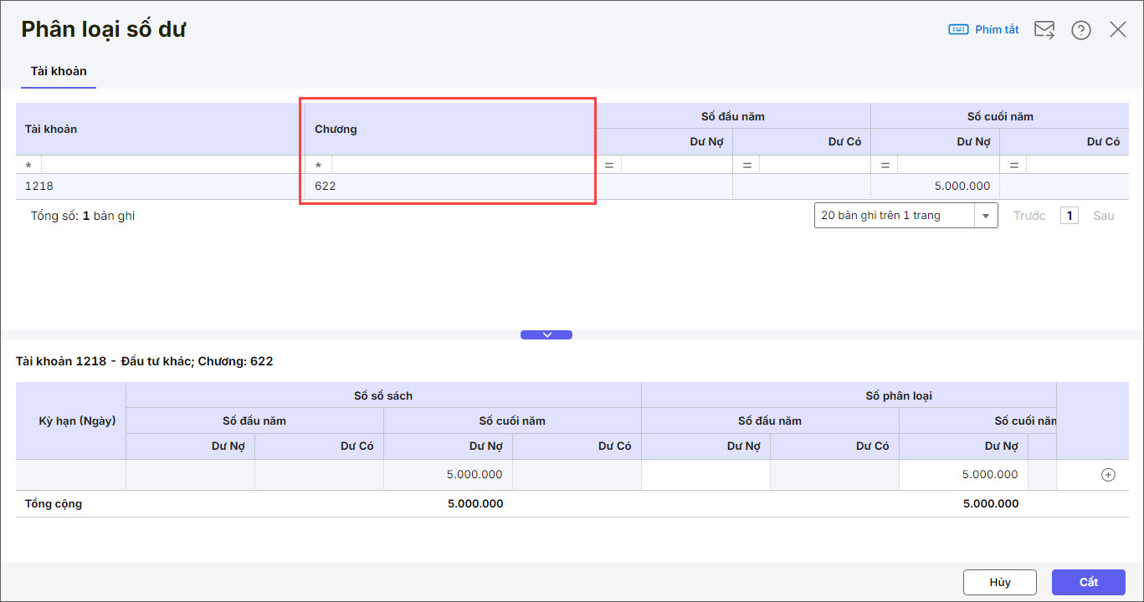This screenshot has height=602, width=1144.
Task: Switch to the Tài khoản tab
Action: click(x=59, y=72)
